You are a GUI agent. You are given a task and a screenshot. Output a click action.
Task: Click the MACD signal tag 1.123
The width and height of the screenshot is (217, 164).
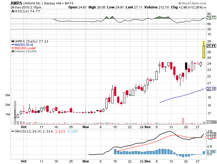211,137
